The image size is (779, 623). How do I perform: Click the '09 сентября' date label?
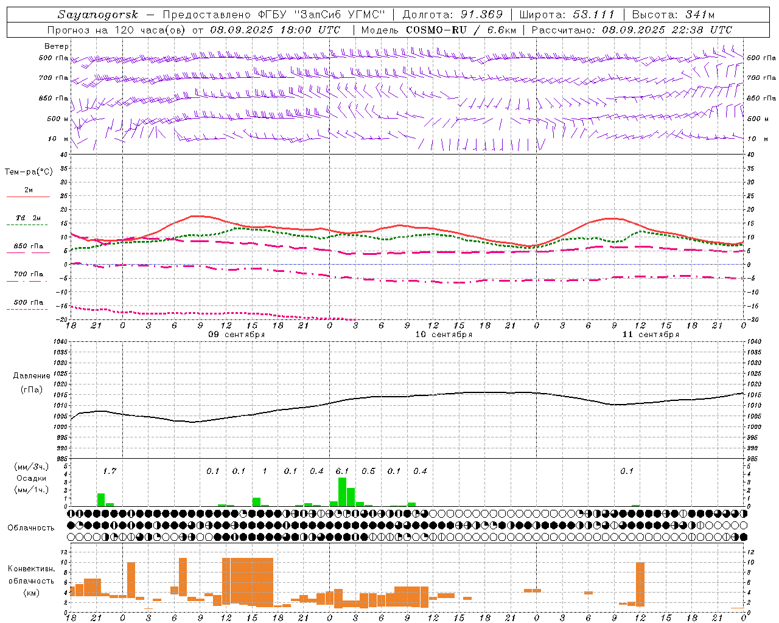coord(236,335)
